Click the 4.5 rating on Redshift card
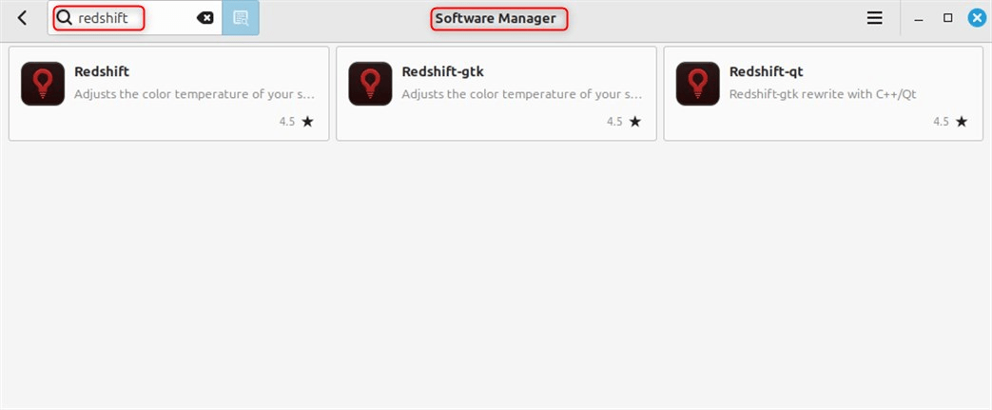This screenshot has height=410, width=992. 287,122
